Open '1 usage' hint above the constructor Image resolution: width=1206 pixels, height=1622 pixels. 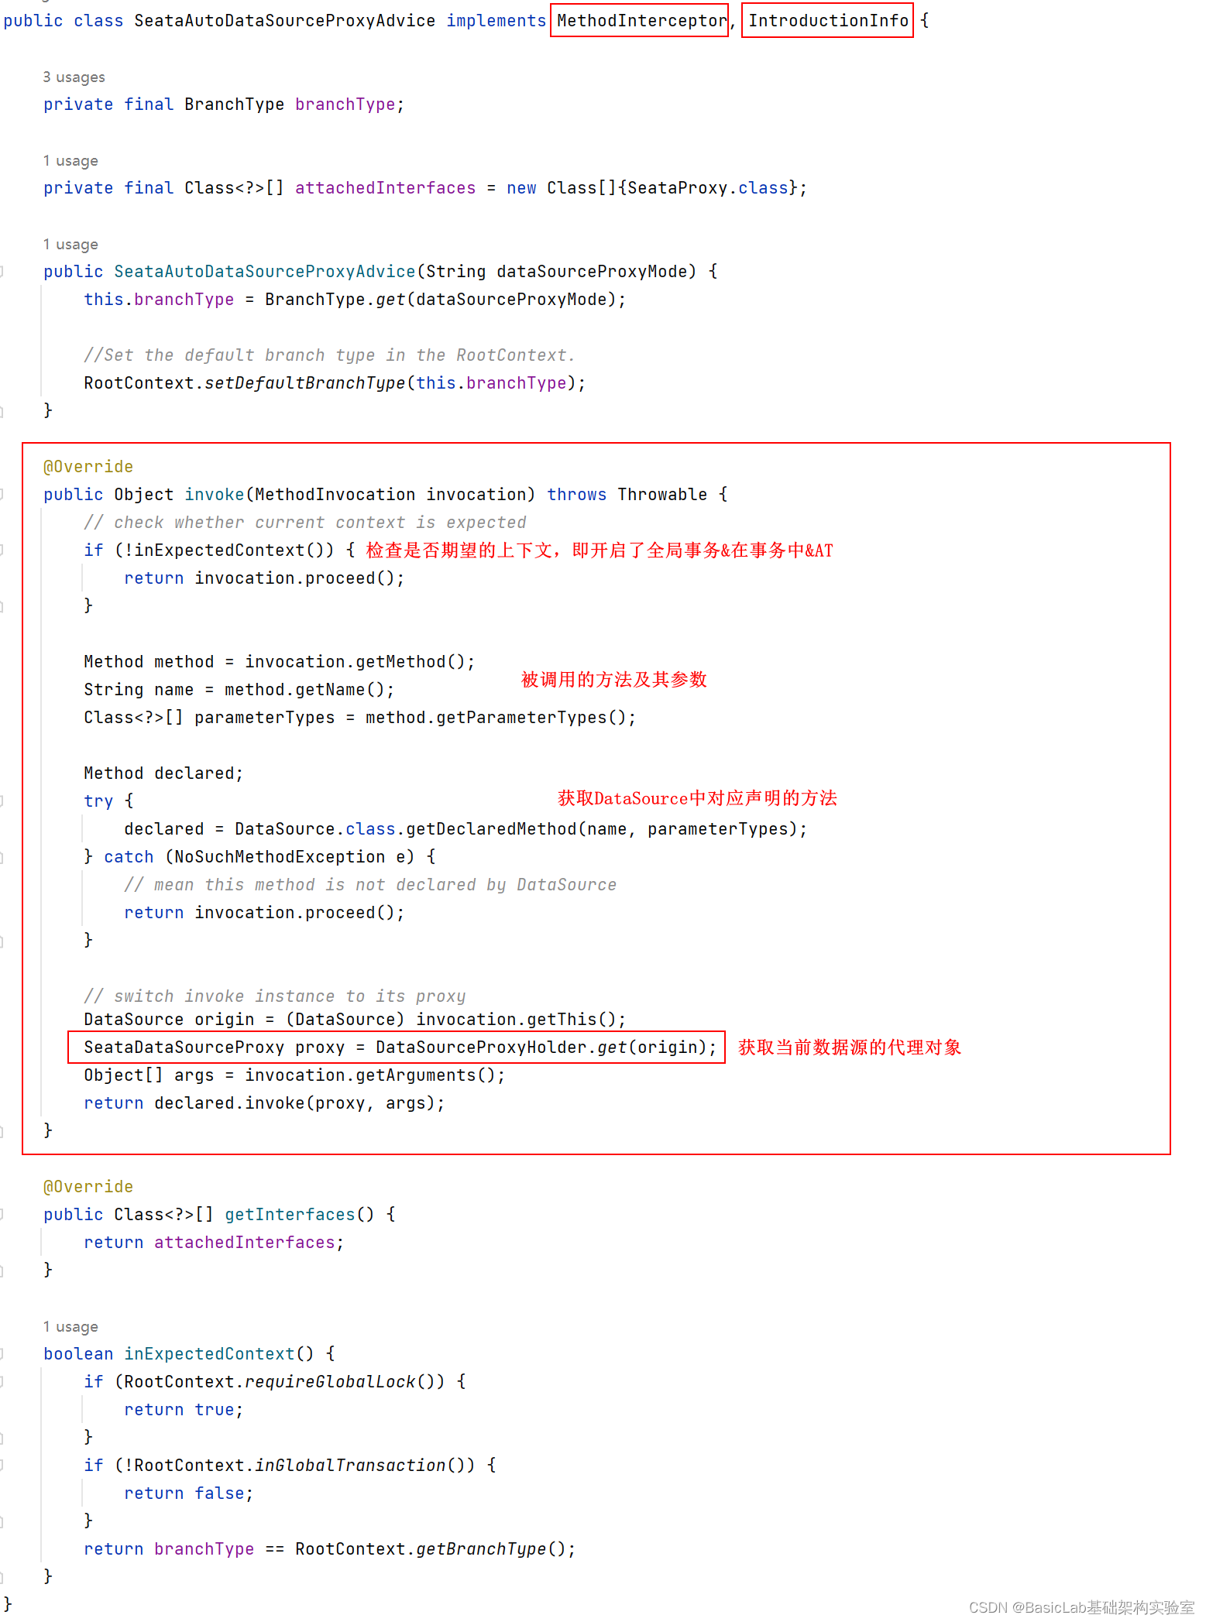point(70,245)
